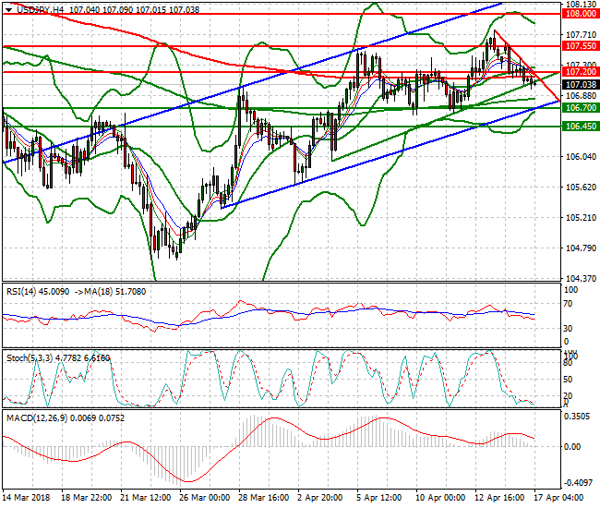Click the 5 Apr 12:00 time label
This screenshot has width=600, height=508.
(x=378, y=498)
